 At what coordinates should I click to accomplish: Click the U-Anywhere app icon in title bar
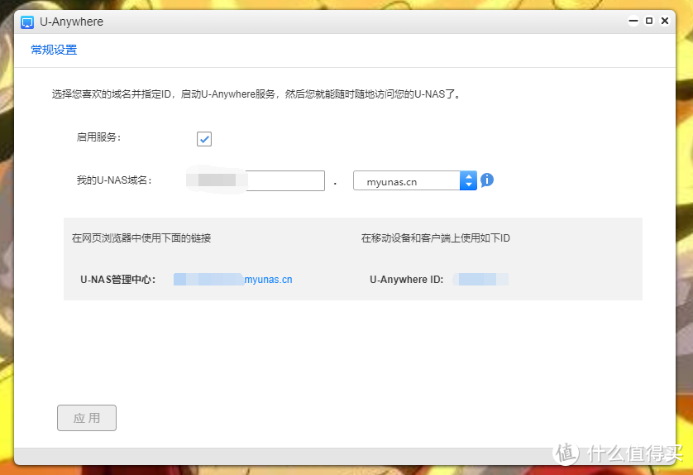27,22
